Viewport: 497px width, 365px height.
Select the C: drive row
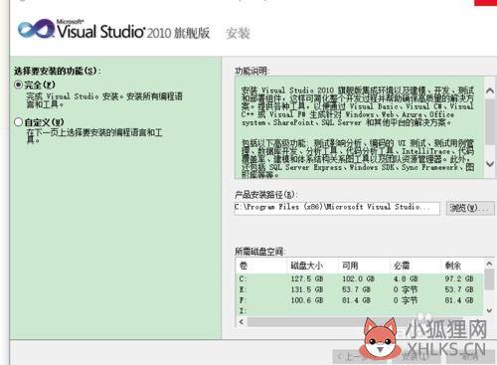click(x=360, y=278)
